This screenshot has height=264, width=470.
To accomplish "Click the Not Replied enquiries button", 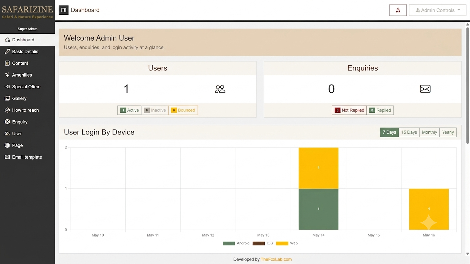I will click(x=349, y=110).
